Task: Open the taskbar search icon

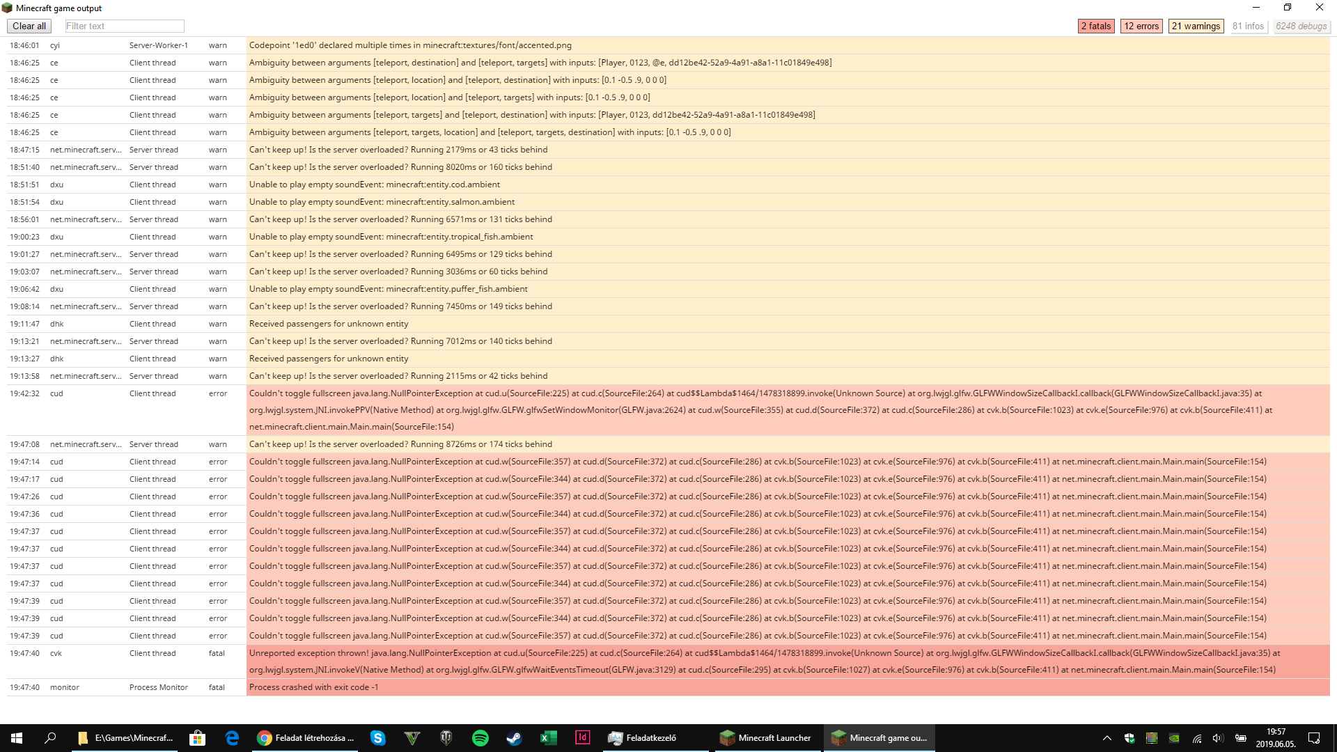Action: tap(50, 738)
